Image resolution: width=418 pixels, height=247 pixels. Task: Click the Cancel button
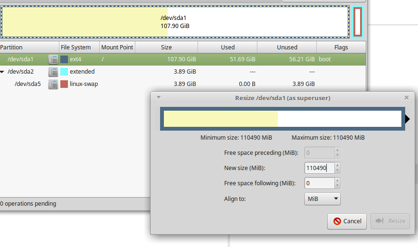point(347,221)
